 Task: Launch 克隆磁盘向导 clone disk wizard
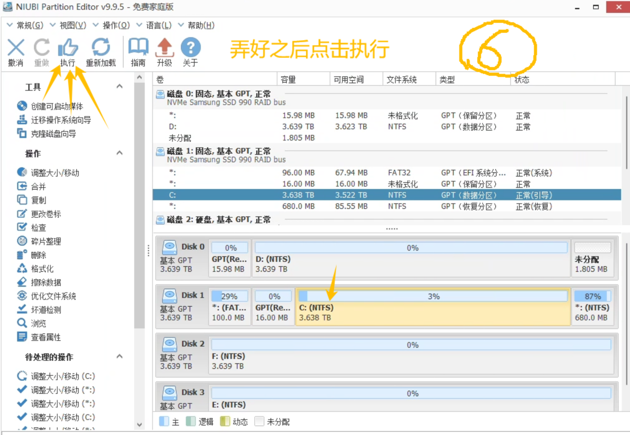(x=46, y=134)
